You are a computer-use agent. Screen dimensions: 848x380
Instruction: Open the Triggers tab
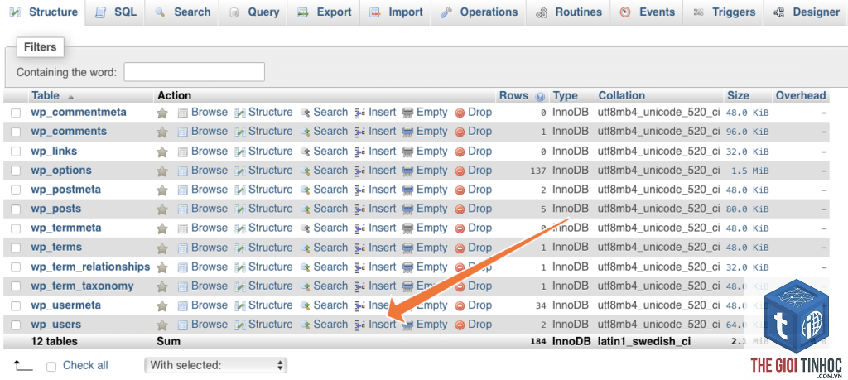(724, 12)
